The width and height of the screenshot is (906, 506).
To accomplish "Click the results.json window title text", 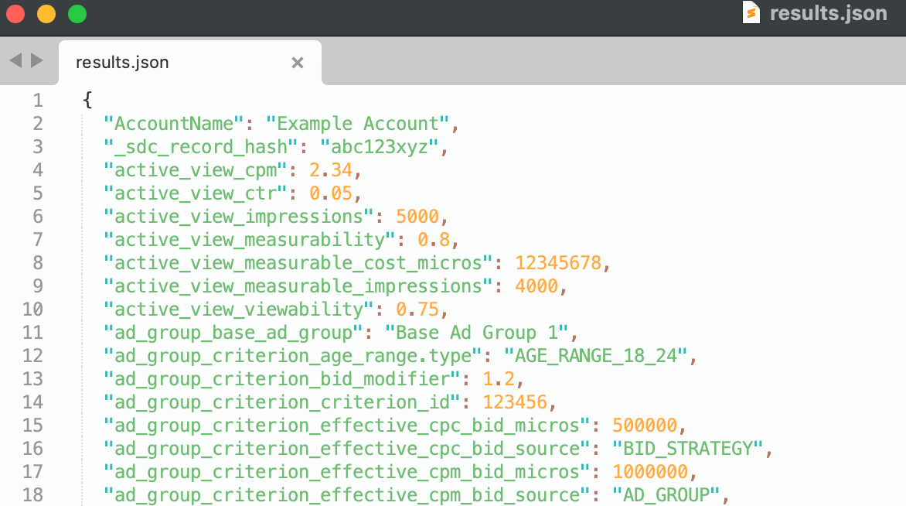I will click(x=828, y=13).
